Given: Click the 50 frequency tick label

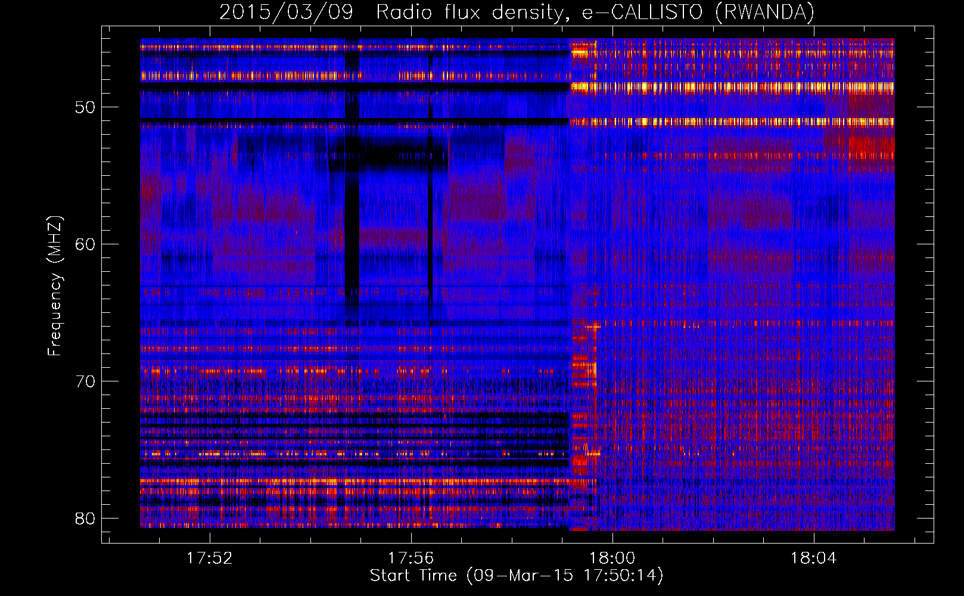Looking at the screenshot, I should (x=85, y=107).
